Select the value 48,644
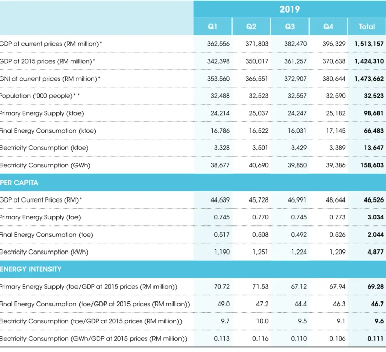Viewport: 386px width, 352px height. click(336, 200)
